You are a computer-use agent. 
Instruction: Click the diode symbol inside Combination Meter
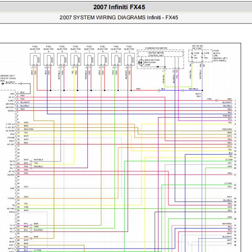(x=157, y=67)
